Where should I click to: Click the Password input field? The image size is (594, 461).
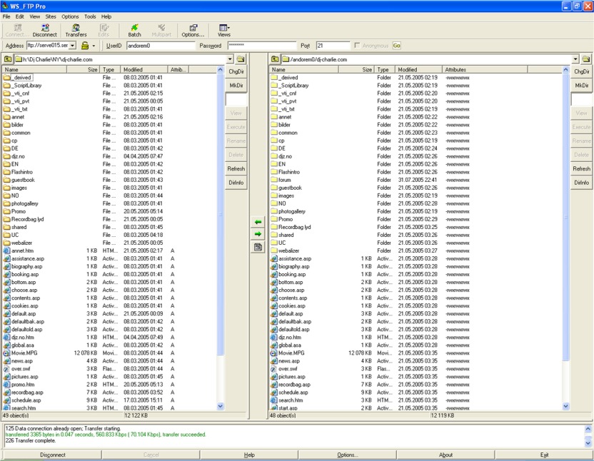(261, 46)
